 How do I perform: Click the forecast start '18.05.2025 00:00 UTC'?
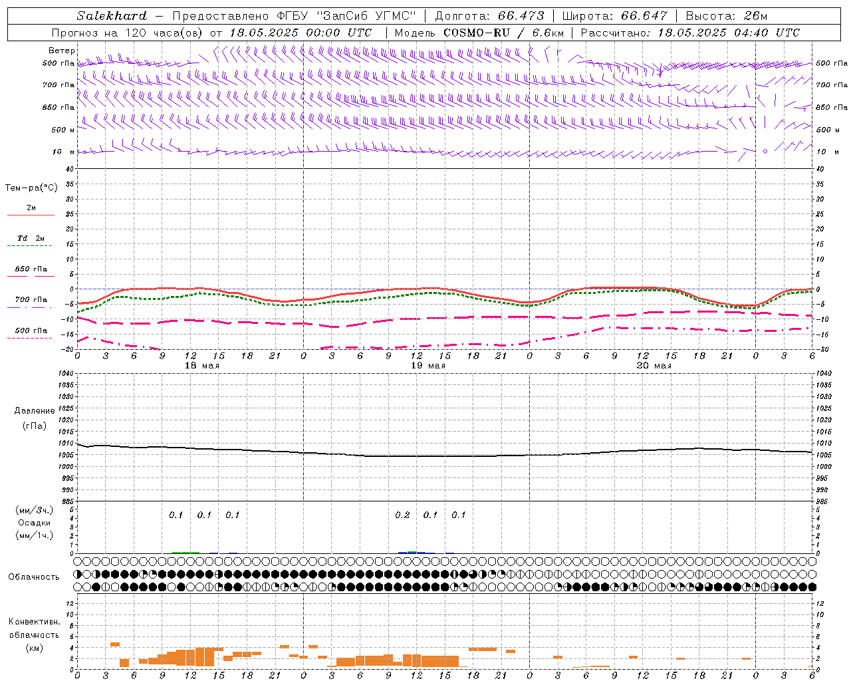coord(301,33)
